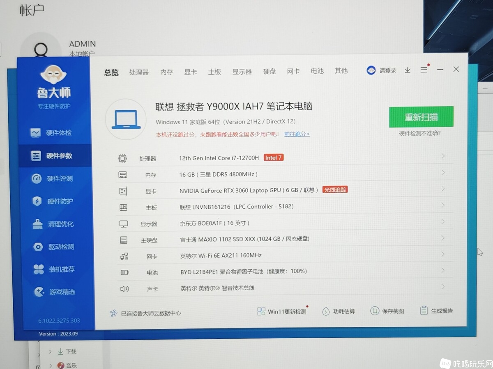This screenshot has width=493, height=369.
Task: Click 京东方 BOE0A1F display text
Action: pyautogui.click(x=215, y=223)
